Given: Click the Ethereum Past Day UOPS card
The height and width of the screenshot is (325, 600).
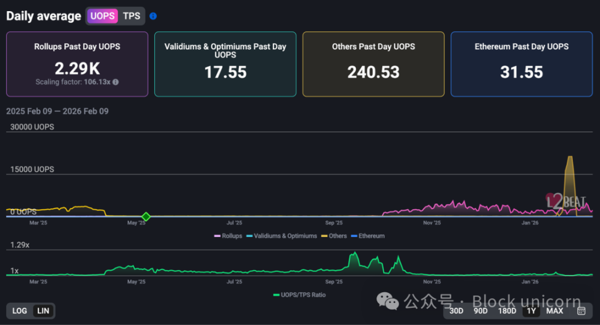Looking at the screenshot, I should 522,64.
